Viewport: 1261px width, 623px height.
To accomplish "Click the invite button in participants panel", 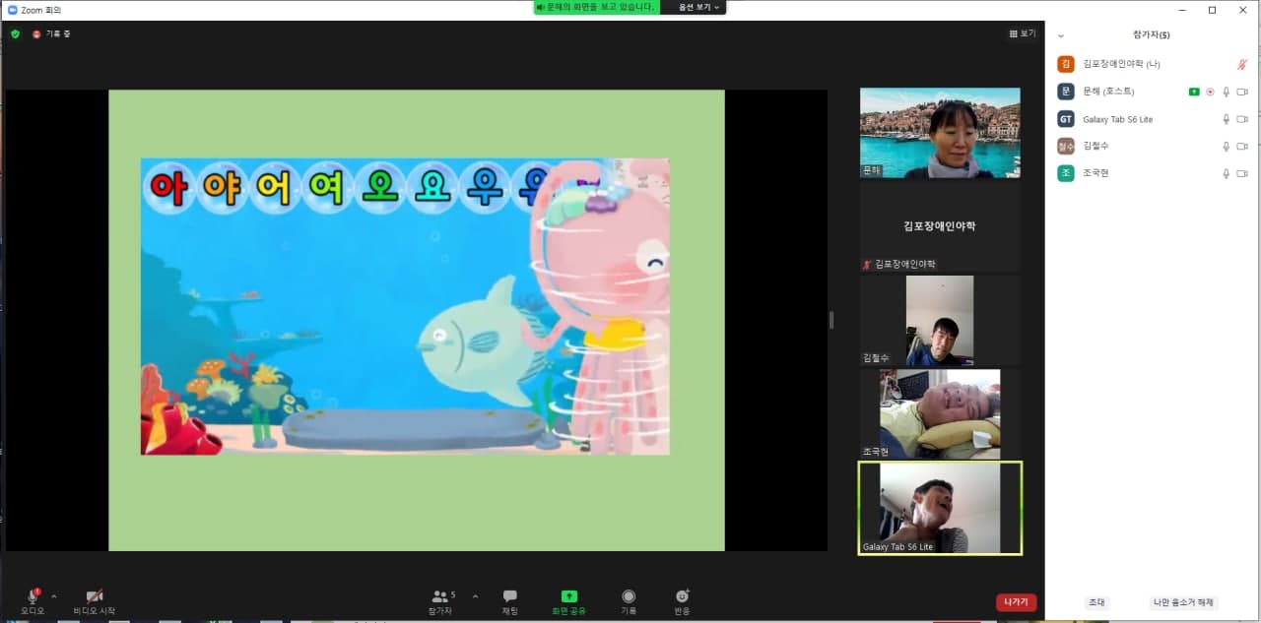I will tap(1096, 602).
